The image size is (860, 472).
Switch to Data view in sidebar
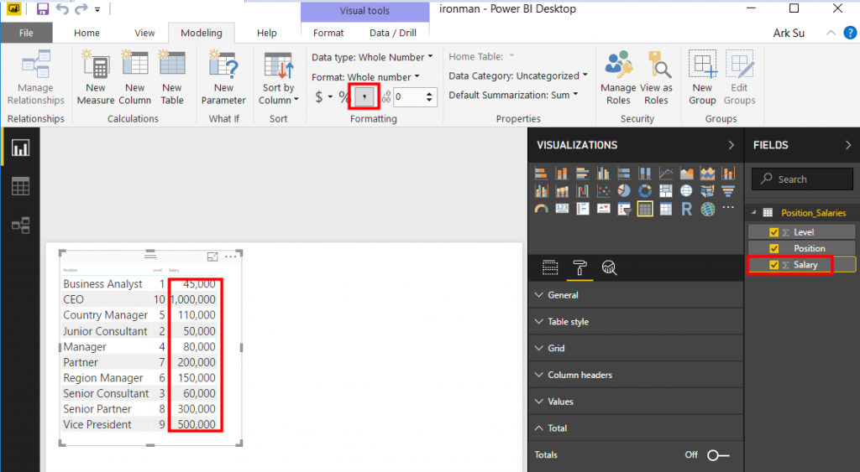click(x=20, y=187)
